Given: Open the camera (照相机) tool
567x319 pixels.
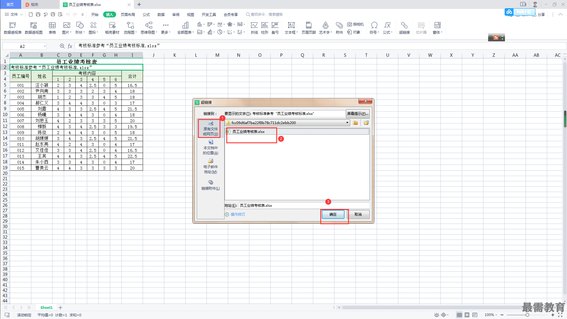Looking at the screenshot, I should click(x=355, y=24).
